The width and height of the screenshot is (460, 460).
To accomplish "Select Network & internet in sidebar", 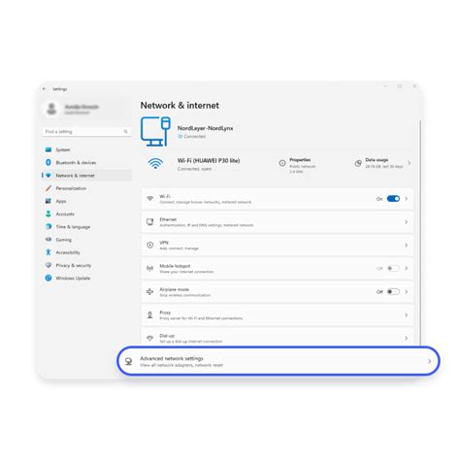I will click(86, 176).
